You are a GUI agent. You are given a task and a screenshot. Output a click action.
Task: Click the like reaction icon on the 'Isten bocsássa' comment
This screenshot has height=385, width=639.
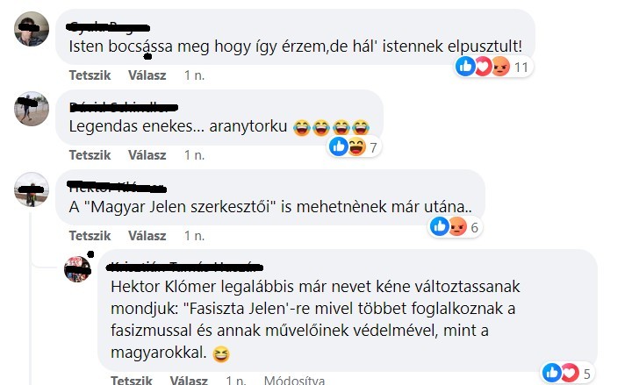click(x=465, y=66)
